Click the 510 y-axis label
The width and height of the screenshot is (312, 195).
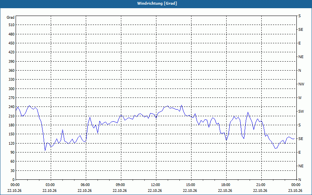click(12, 25)
